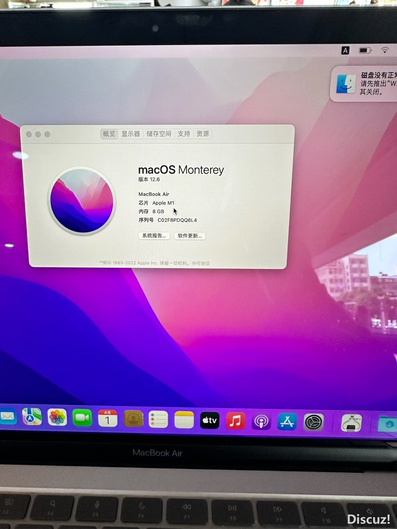Launch Reminders from the Dock
Image resolution: width=397 pixels, height=529 pixels.
tap(158, 420)
